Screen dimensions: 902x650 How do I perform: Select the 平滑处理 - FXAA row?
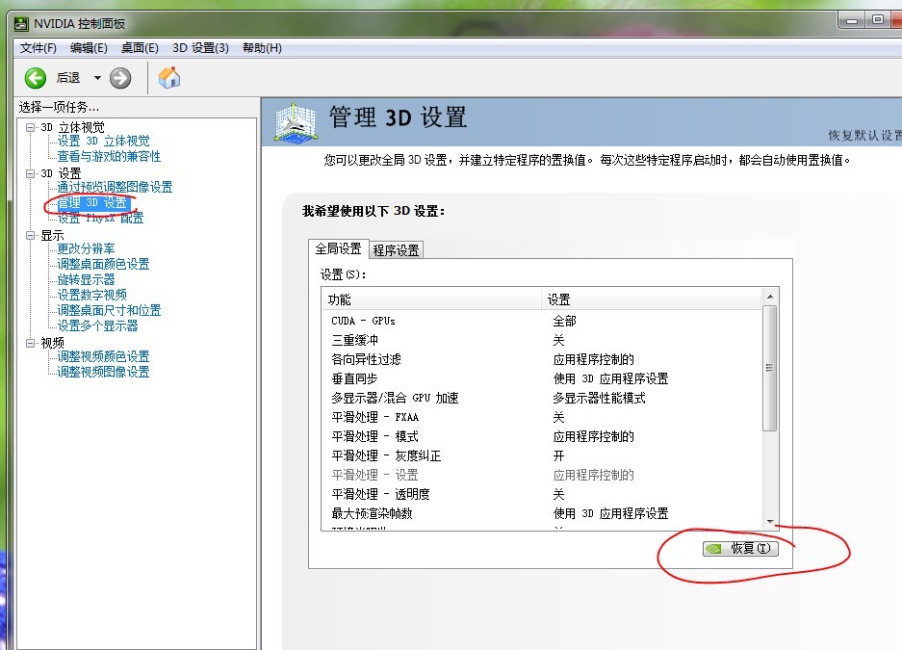pyautogui.click(x=542, y=417)
